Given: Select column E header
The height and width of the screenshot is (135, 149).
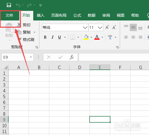Looking at the screenshot, I should coord(100,67).
